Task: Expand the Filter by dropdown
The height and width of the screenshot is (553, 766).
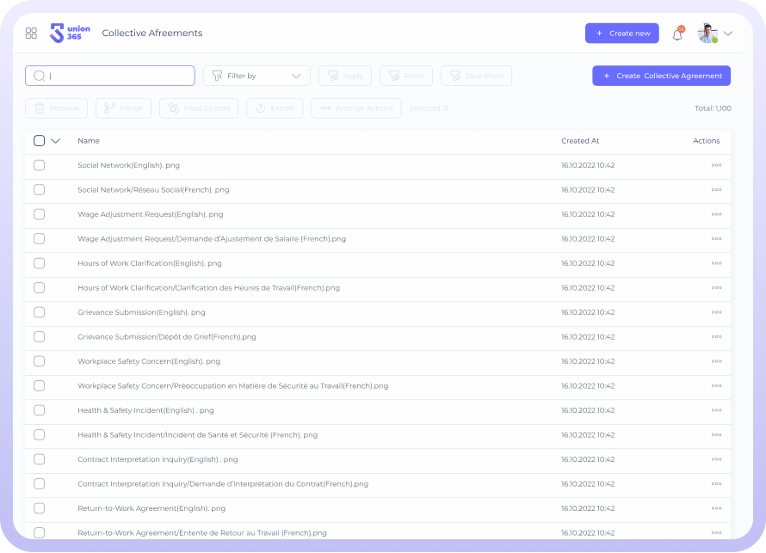Action: (256, 76)
